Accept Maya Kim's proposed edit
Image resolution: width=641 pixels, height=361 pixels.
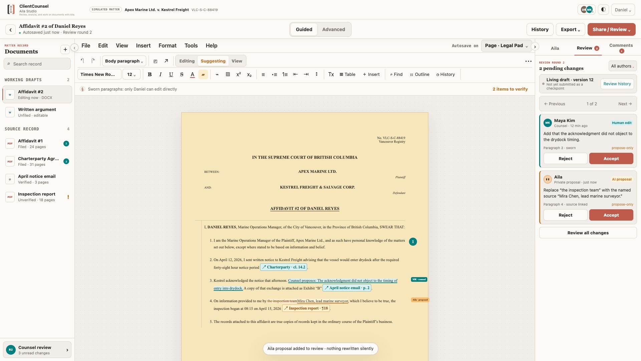(x=611, y=159)
